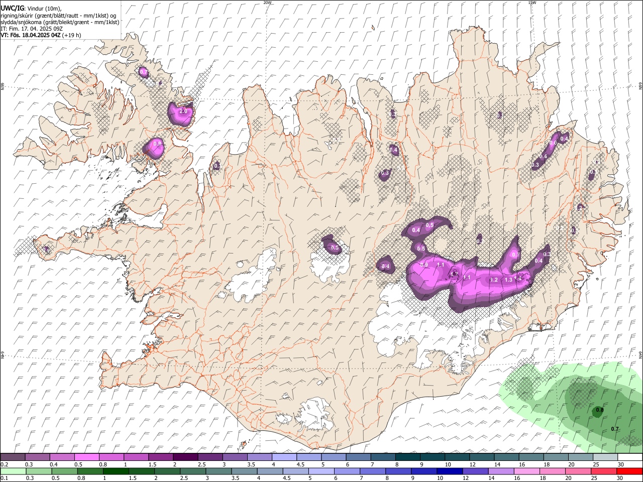Click the '2.0' snowfall value in the Westfjords
The width and height of the screenshot is (643, 482).
183,111
